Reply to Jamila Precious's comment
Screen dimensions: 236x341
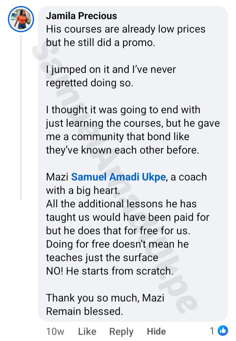coord(121,332)
